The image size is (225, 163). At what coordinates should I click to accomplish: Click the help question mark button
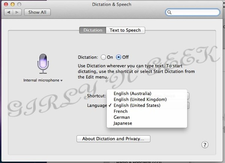click(x=205, y=145)
